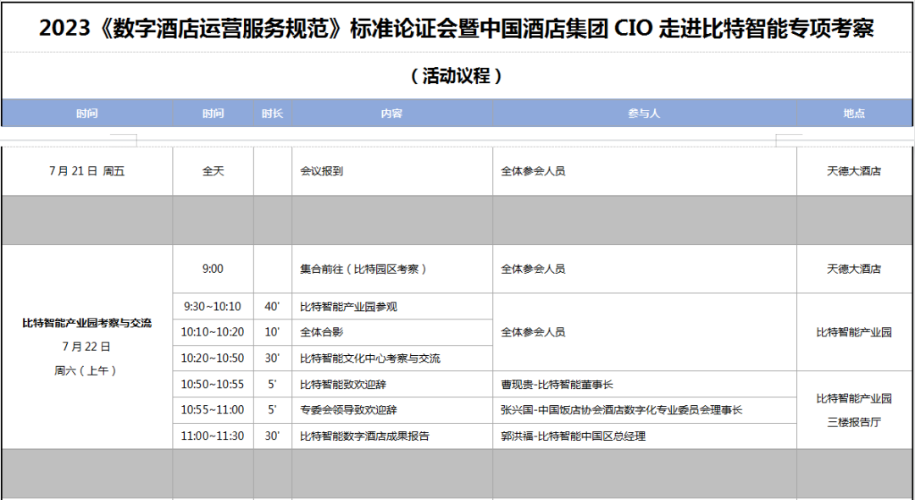
Task: Click the title cell starting with 2023《数字酒店运营服务规范》
Action: pos(457,30)
